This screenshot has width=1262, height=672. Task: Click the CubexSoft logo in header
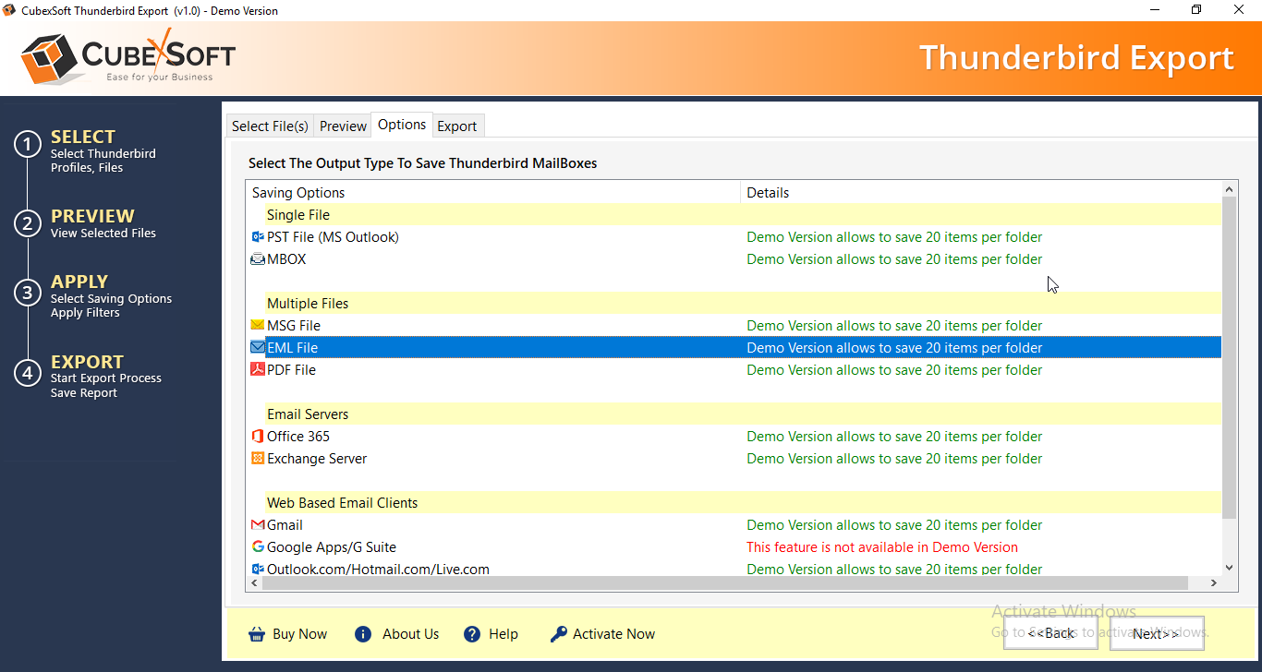tap(128, 57)
